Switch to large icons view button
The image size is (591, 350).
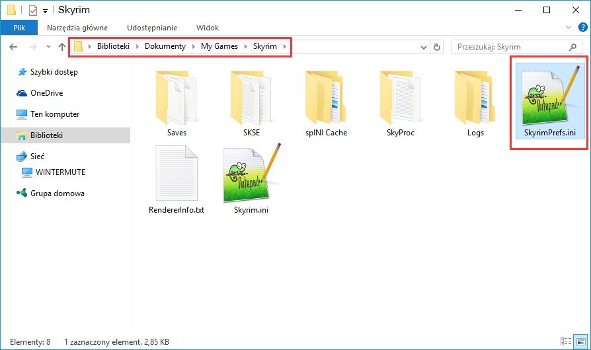click(581, 341)
